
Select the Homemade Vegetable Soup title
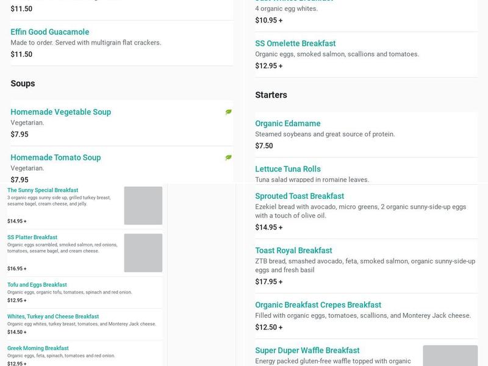pos(60,112)
